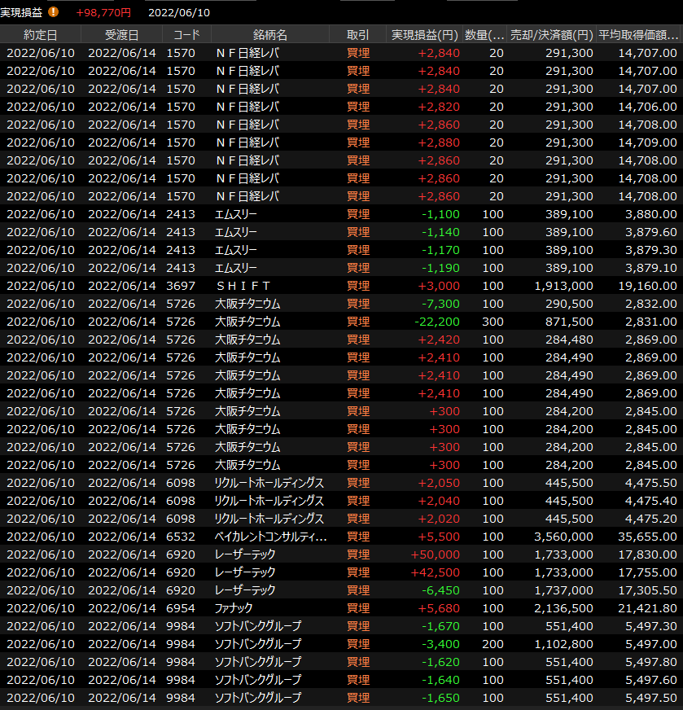Click the コード column header
This screenshot has height=710, width=683.
coord(181,35)
